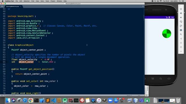The image size is (186, 104).
Task: Open Finder from the Dock
Action: [x=8, y=100]
